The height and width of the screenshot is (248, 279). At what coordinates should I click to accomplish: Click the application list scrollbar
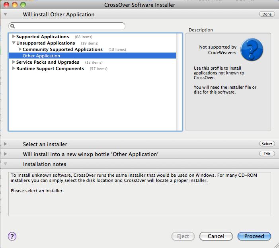[179, 82]
